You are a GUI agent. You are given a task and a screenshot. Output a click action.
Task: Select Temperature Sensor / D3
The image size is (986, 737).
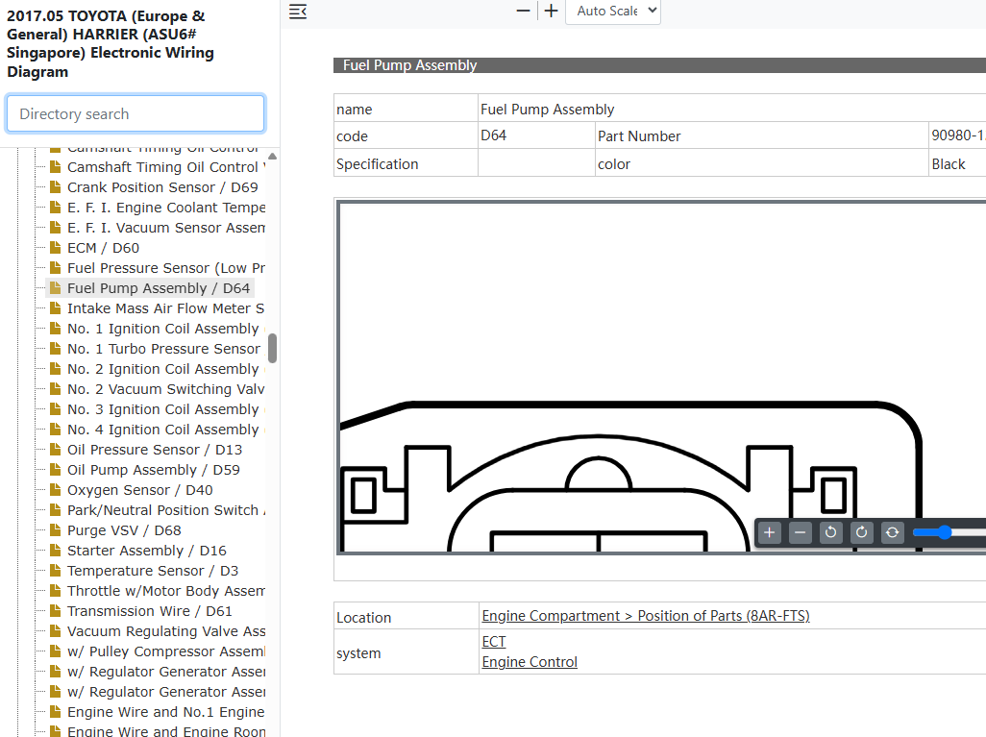tap(153, 571)
